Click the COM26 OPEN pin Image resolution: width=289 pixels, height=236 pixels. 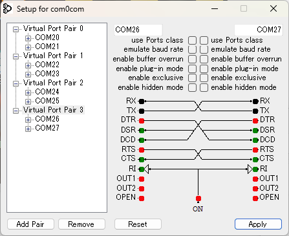click(142, 198)
